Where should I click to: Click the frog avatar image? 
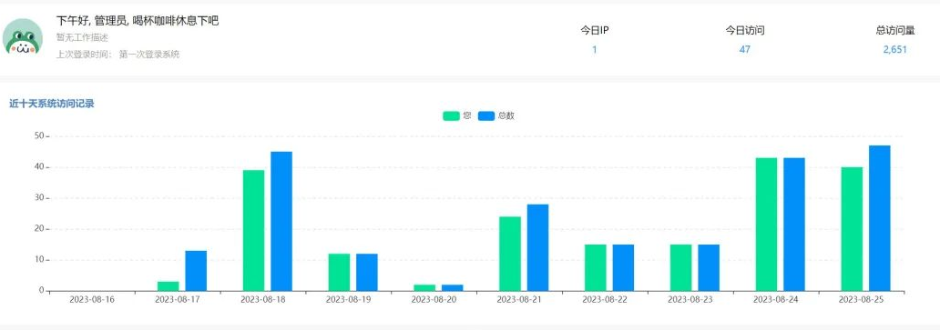pos(23,37)
